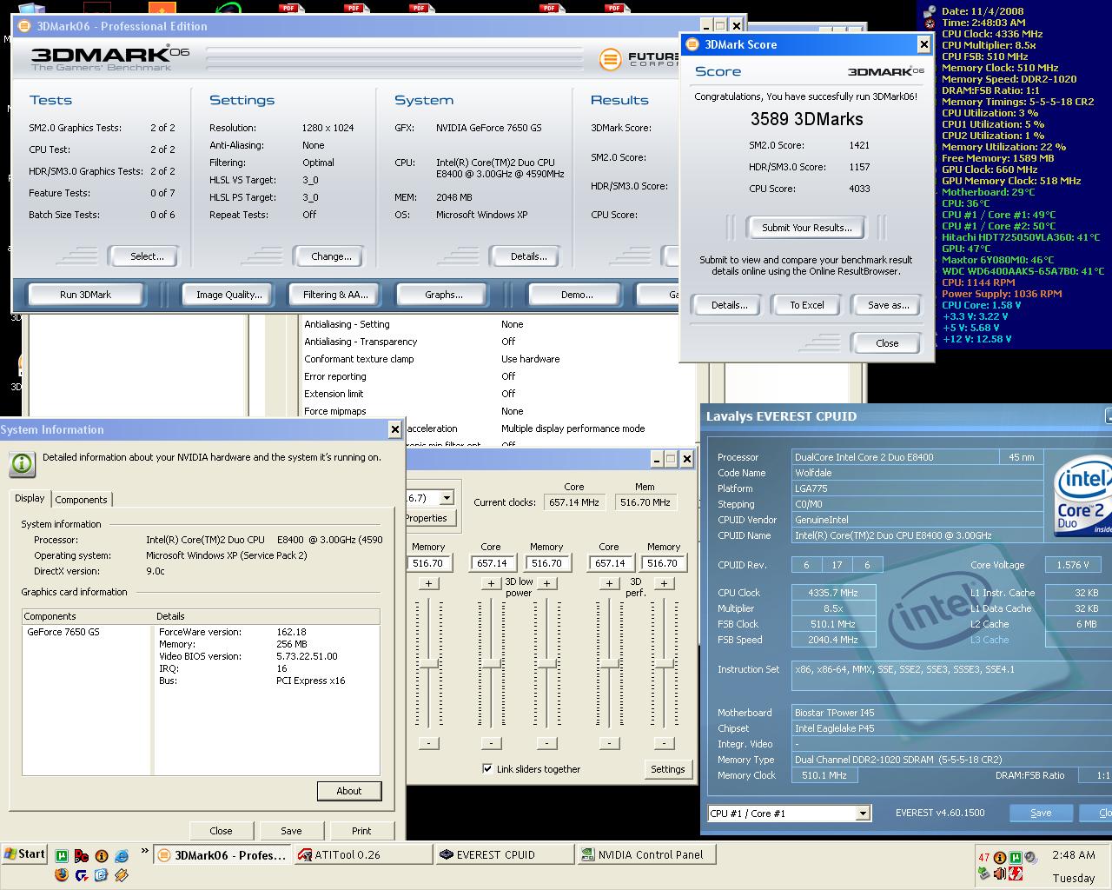
Task: Open Image Quality options in 3DMark06
Action: 229,295
